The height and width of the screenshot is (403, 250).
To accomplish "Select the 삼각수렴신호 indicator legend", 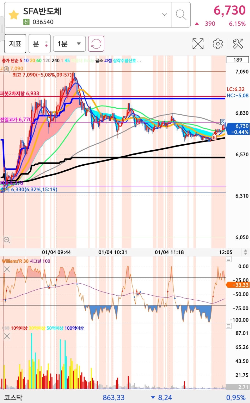I will coord(124,61).
